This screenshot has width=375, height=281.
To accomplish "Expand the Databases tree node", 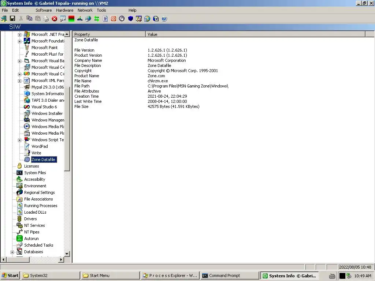I will 12,252.
